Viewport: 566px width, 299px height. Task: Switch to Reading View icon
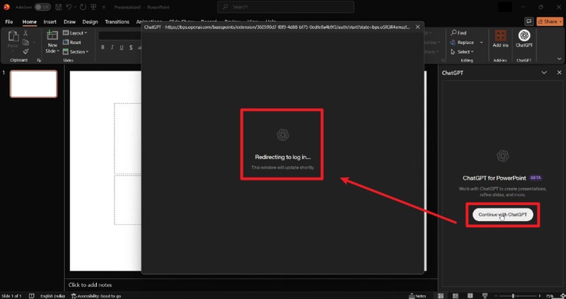click(x=470, y=295)
